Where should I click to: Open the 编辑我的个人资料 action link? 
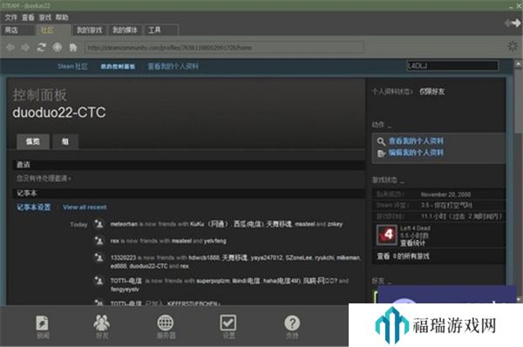[416, 153]
